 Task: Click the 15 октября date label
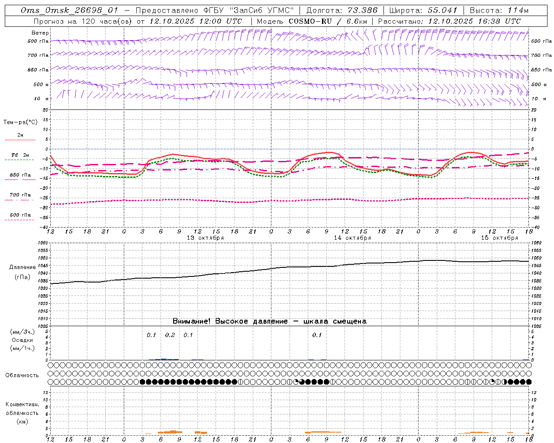pos(499,238)
